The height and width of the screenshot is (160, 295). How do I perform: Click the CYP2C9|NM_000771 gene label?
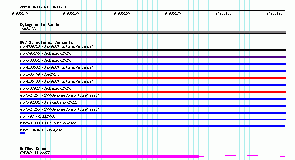pos(36,153)
